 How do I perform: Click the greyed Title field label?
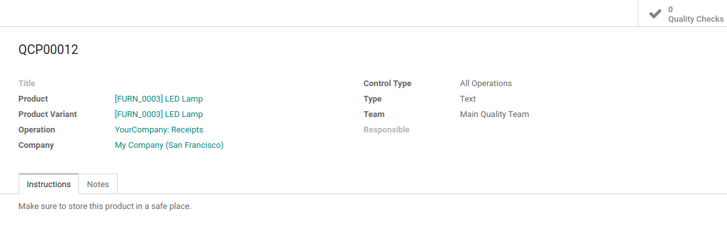pyautogui.click(x=27, y=84)
